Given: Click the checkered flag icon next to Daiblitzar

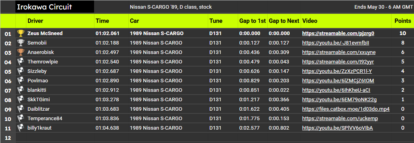Looking at the screenshot, I should (x=20, y=109).
